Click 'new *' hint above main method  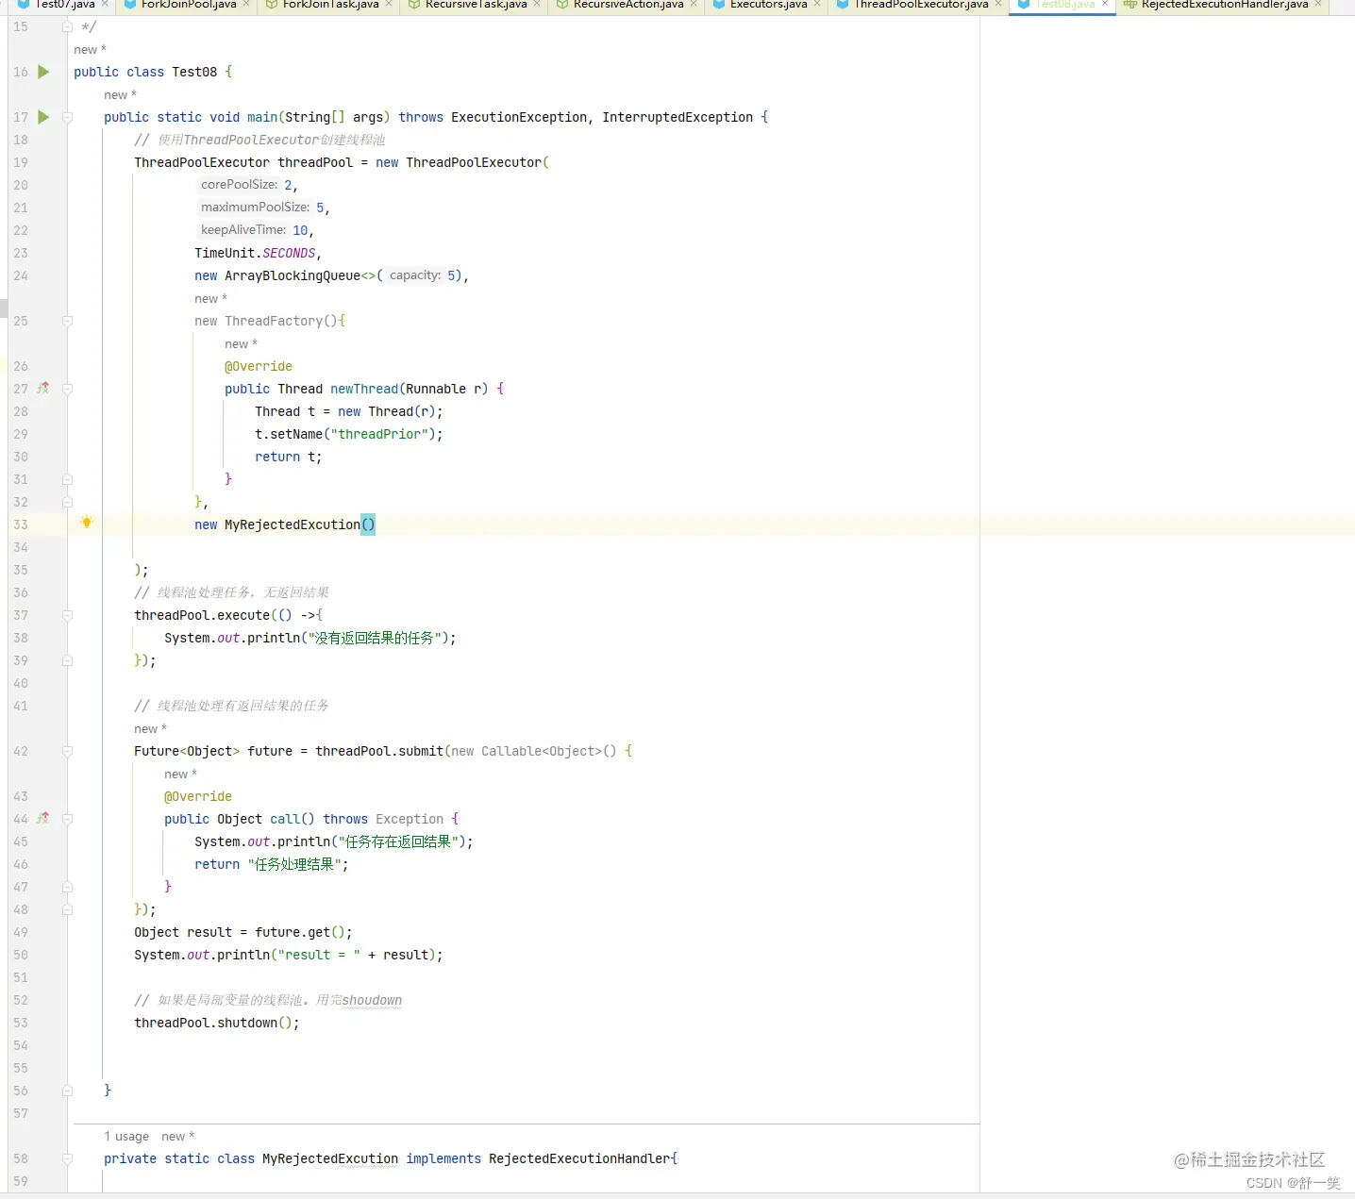(x=120, y=94)
